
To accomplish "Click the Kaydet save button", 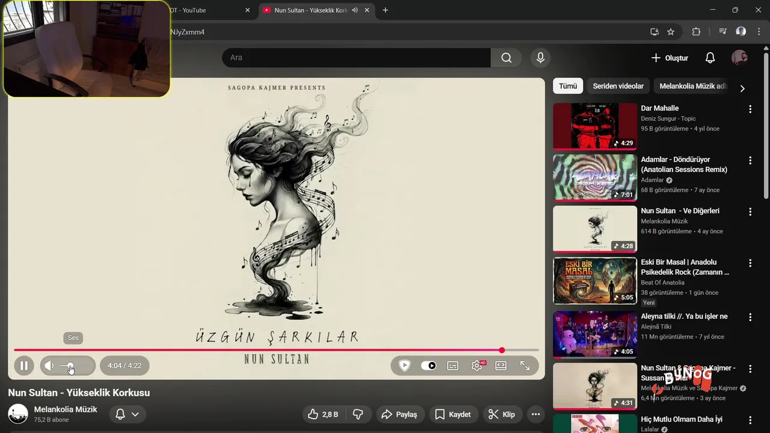I will coord(453,414).
